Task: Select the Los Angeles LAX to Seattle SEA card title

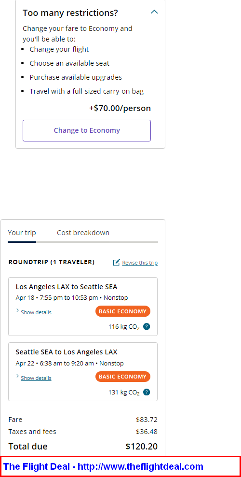Action: coord(67,287)
